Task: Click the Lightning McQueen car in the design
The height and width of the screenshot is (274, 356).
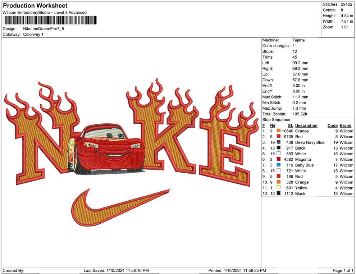Action: 107,150
